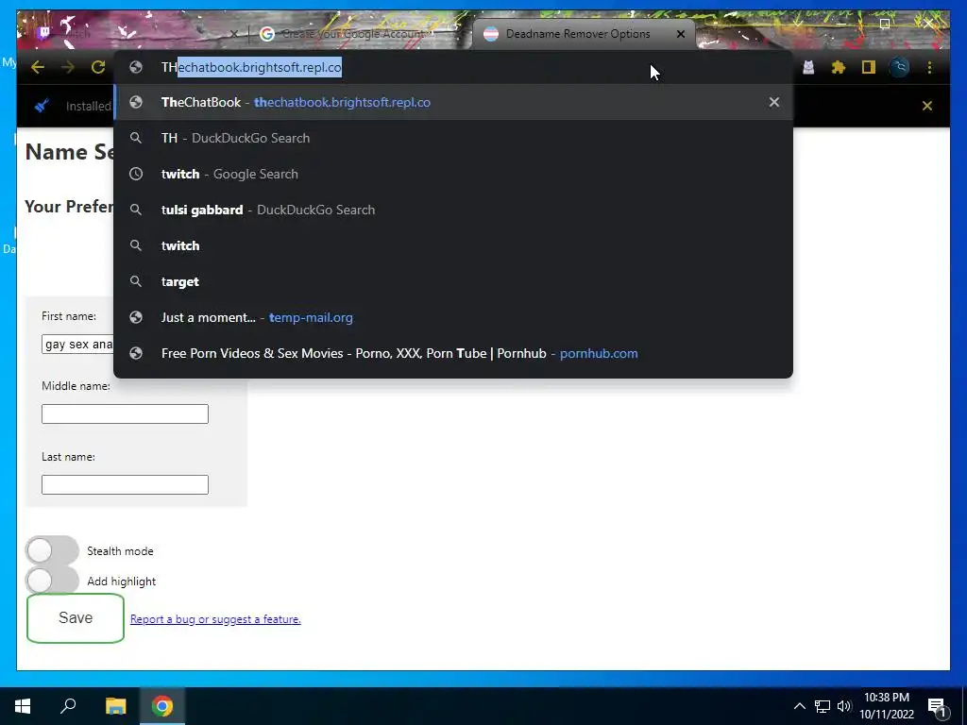Open the volume tray icon
The image size is (967, 725).
pyautogui.click(x=844, y=706)
